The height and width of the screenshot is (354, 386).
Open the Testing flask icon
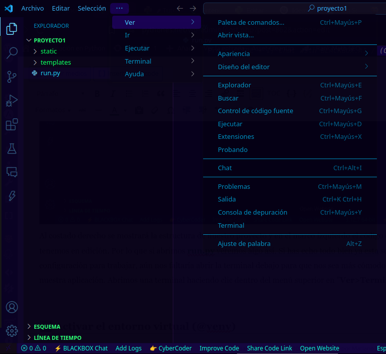point(12,148)
